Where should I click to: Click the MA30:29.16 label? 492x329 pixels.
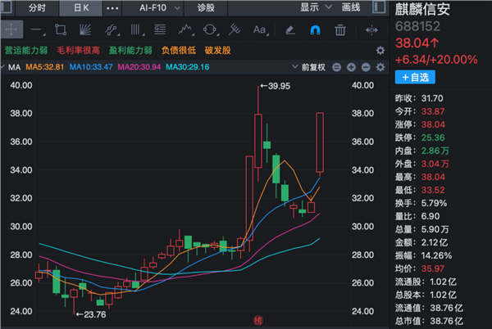187,67
